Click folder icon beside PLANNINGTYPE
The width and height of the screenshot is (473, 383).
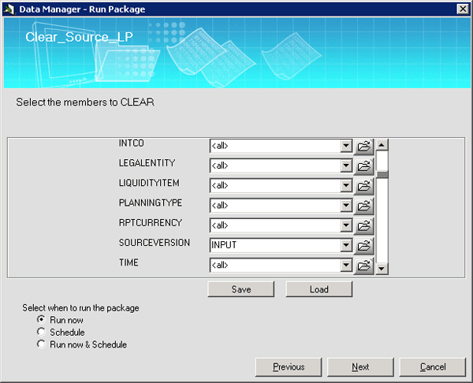[363, 206]
